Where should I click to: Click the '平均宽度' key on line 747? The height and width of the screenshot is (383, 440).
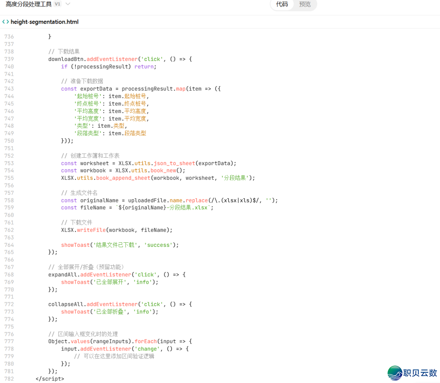(x=88, y=119)
